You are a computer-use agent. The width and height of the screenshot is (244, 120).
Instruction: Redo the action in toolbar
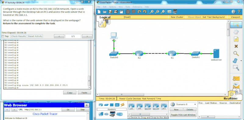145,12
